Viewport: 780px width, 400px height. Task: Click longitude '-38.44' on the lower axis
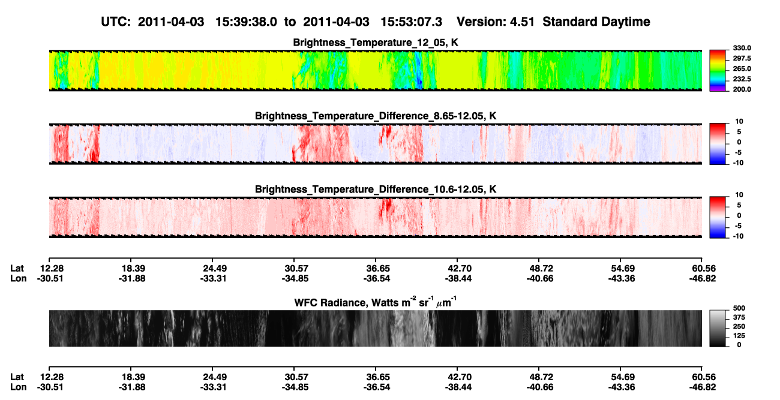pos(458,387)
